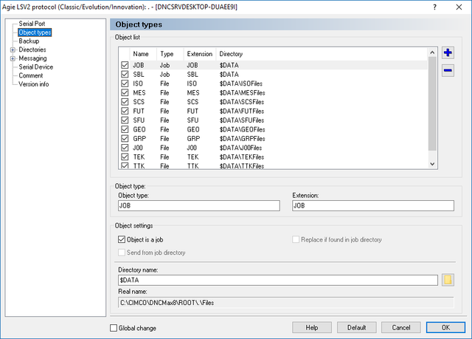
Task: Click the object list scroll down arrow
Action: [432, 164]
